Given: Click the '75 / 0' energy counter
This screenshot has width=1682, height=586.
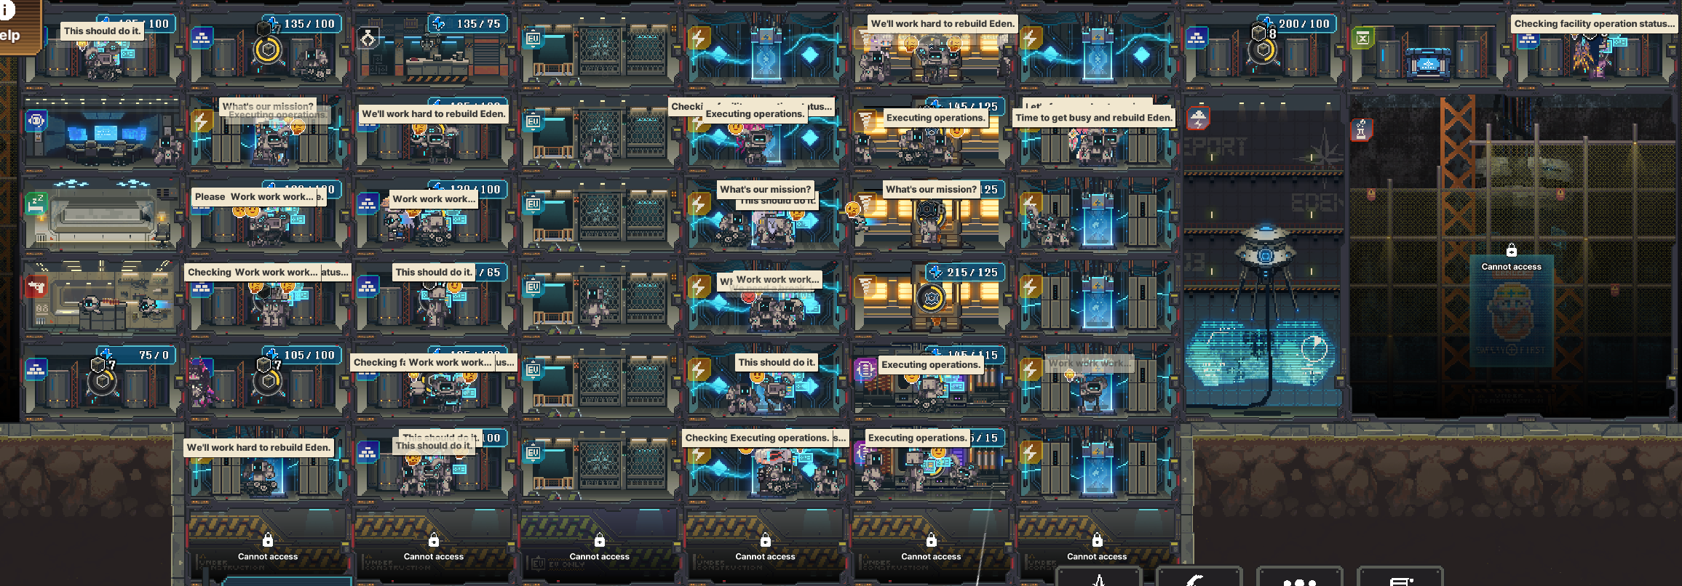Looking at the screenshot, I should tap(137, 356).
